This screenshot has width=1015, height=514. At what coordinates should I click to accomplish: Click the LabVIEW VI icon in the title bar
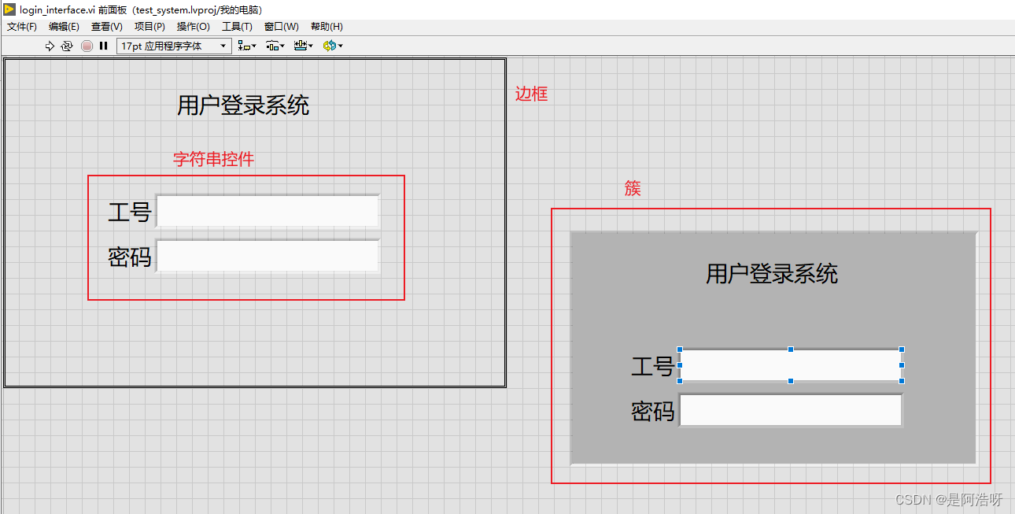pyautogui.click(x=8, y=9)
